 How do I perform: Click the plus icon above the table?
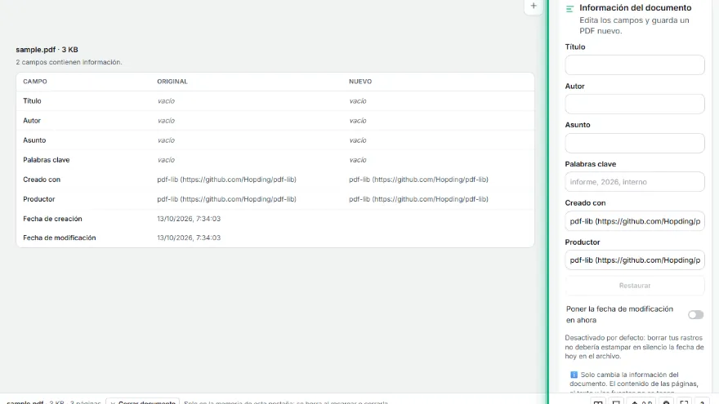[x=534, y=6]
